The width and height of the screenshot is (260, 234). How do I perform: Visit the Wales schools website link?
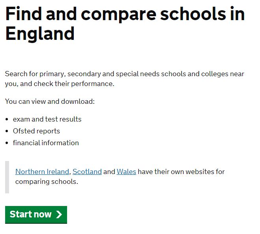click(126, 172)
